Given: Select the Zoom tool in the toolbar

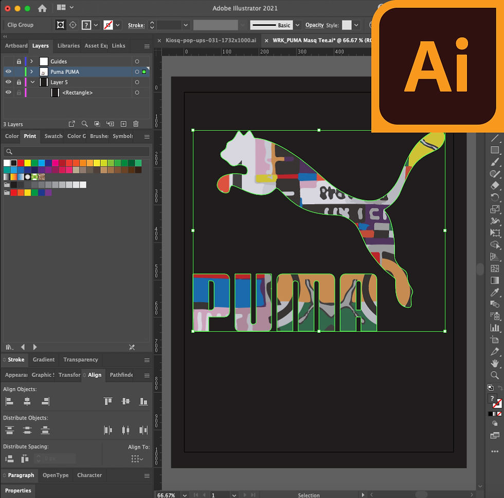Looking at the screenshot, I should [x=495, y=375].
